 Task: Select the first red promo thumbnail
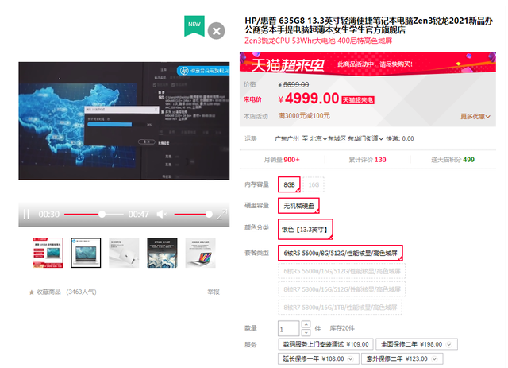tap(48, 253)
